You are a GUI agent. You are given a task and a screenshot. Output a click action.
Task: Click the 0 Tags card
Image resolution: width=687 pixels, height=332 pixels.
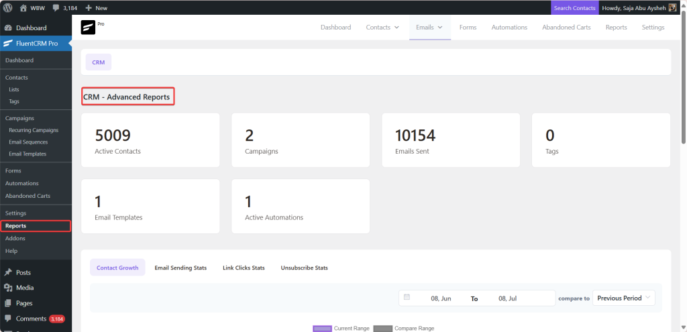coord(601,140)
